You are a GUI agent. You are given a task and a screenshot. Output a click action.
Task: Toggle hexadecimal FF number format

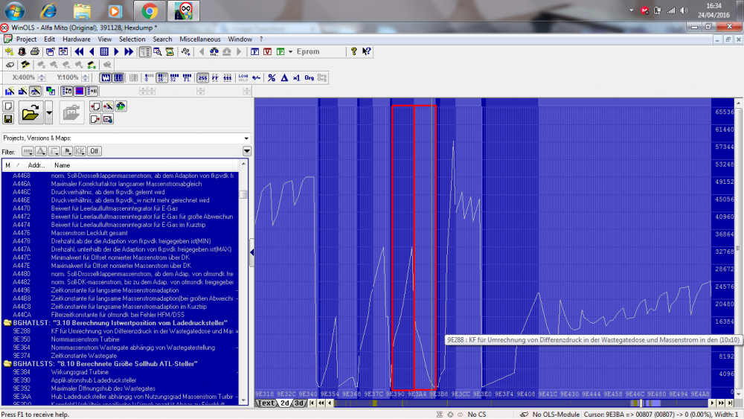[215, 78]
